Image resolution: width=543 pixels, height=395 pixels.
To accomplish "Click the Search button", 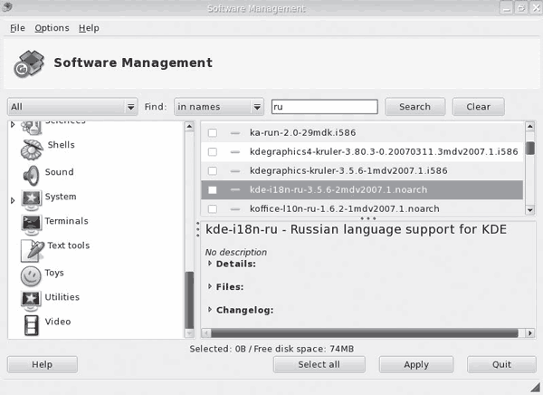I will 414,107.
